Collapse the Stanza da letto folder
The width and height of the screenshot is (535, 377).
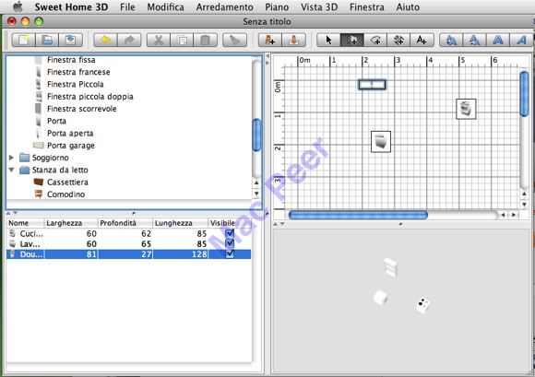point(12,170)
